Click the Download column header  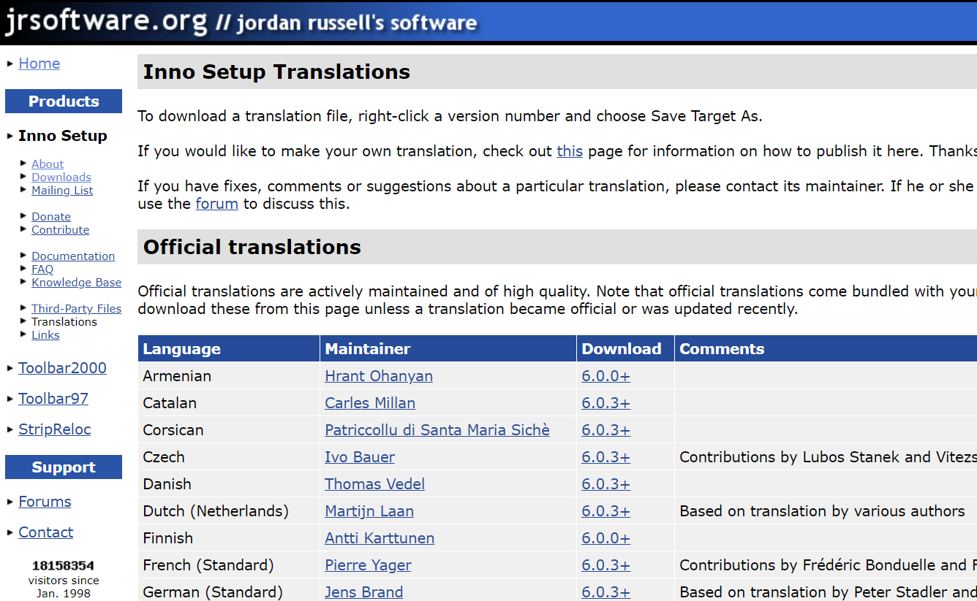click(x=625, y=348)
